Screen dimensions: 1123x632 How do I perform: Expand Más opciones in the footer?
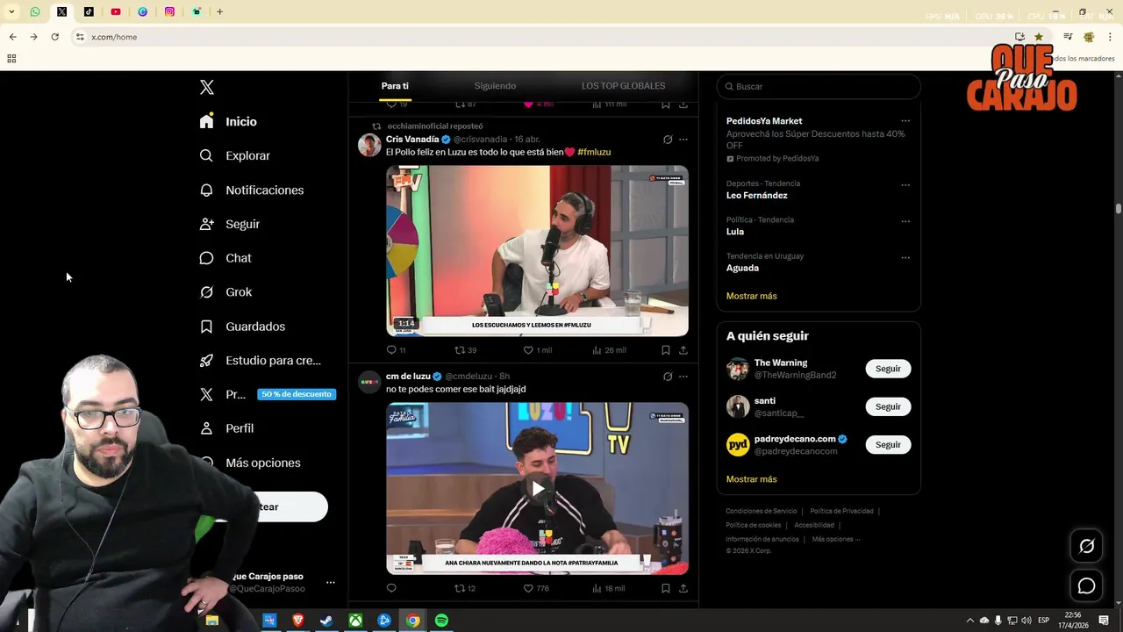(x=836, y=539)
